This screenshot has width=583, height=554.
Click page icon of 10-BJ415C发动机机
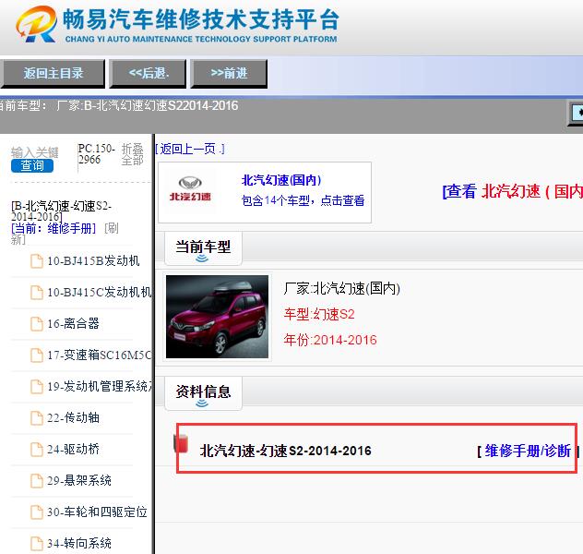(x=37, y=293)
